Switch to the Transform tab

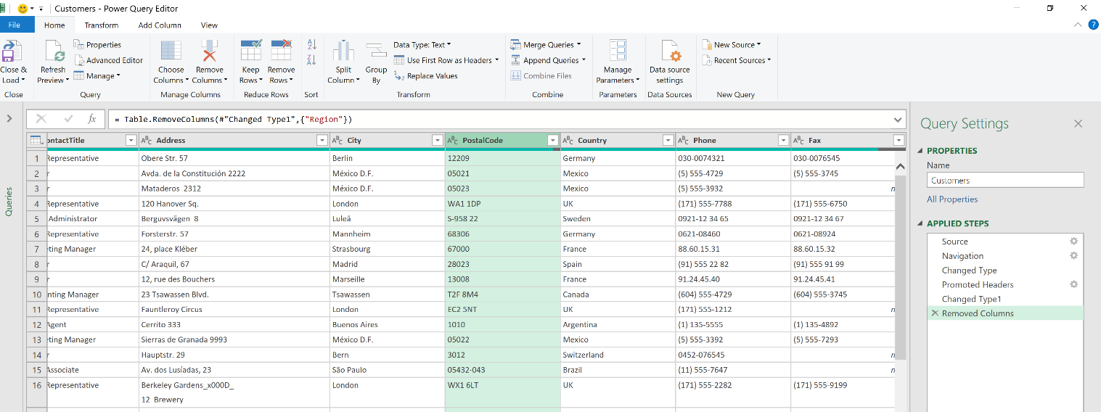pyautogui.click(x=101, y=25)
